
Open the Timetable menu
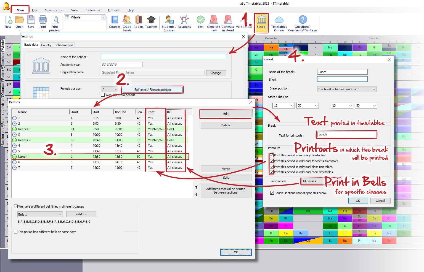point(93,10)
